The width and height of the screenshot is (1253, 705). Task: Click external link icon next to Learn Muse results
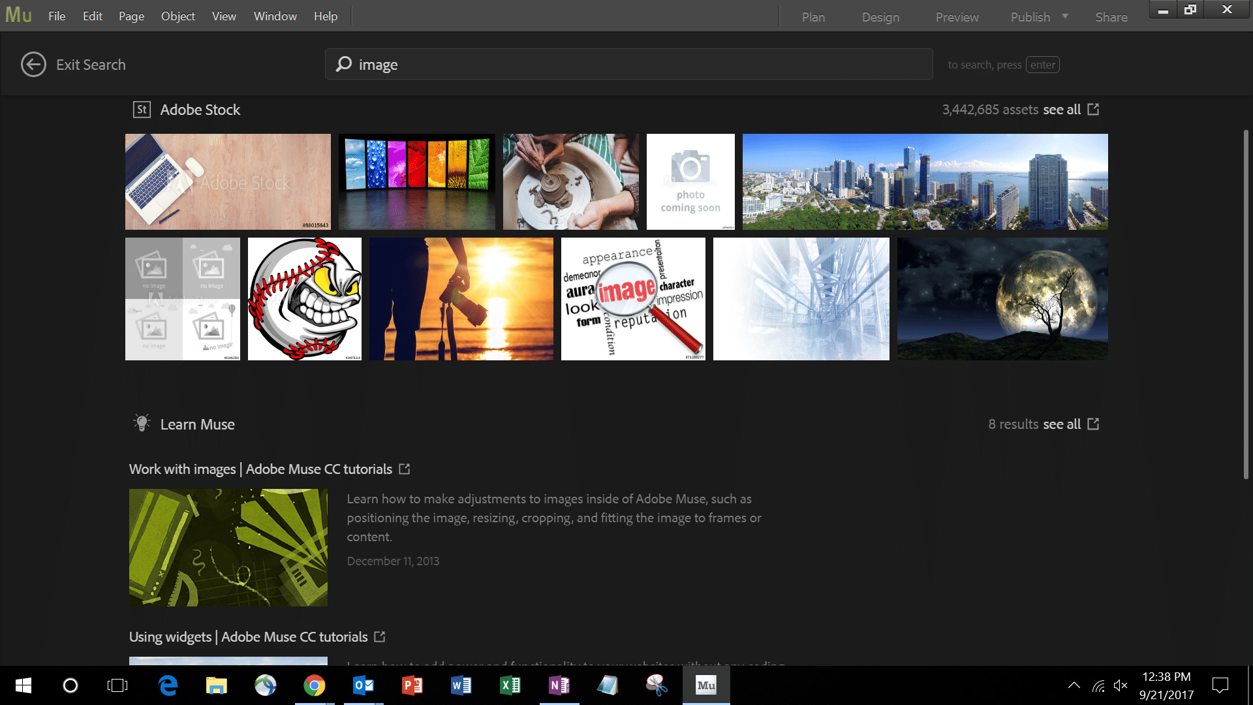1093,424
